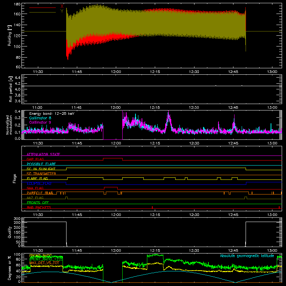Click 'Absolute geomagnetic latitude' label
This screenshot has width=286, height=286.
(247, 256)
